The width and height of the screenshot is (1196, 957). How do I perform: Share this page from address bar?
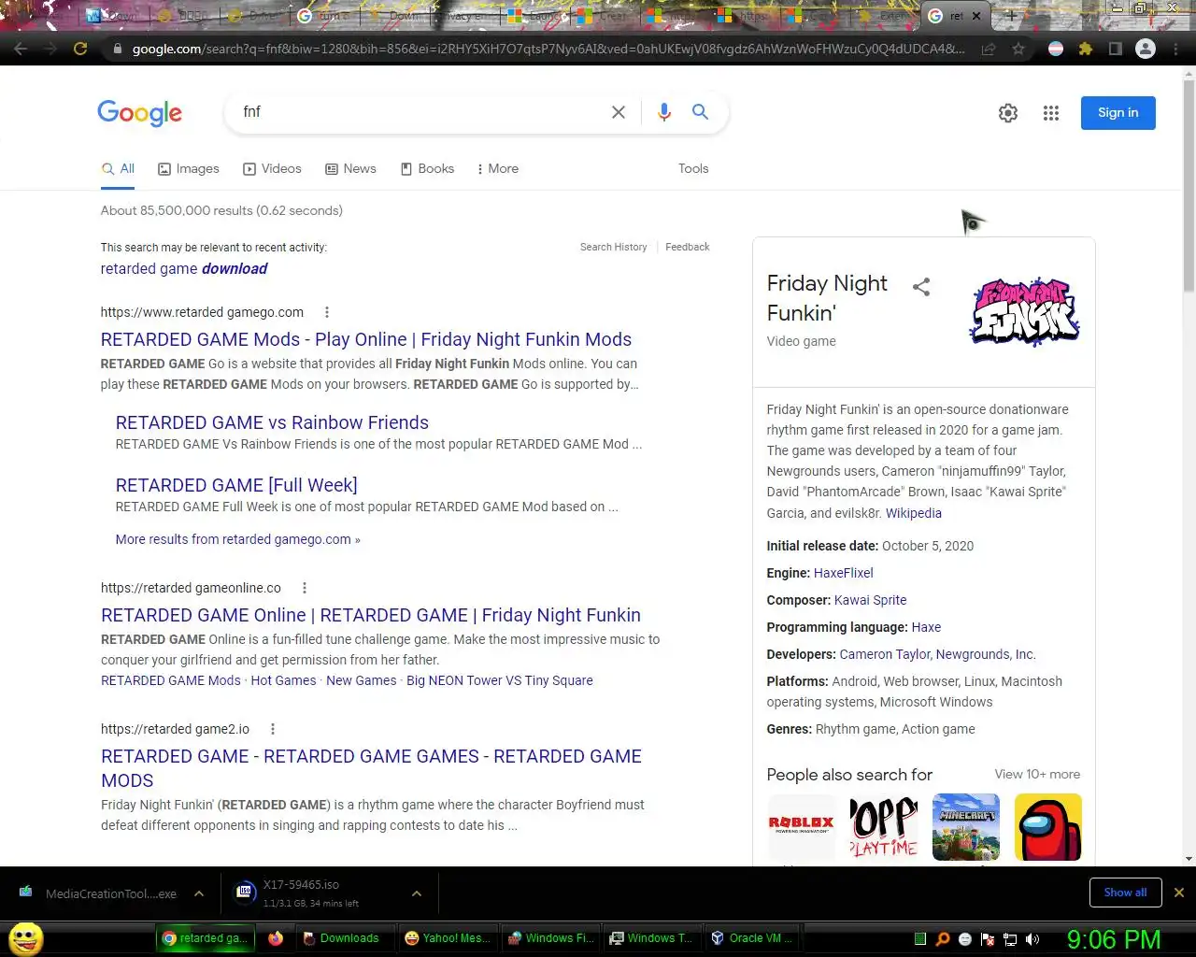click(x=989, y=49)
